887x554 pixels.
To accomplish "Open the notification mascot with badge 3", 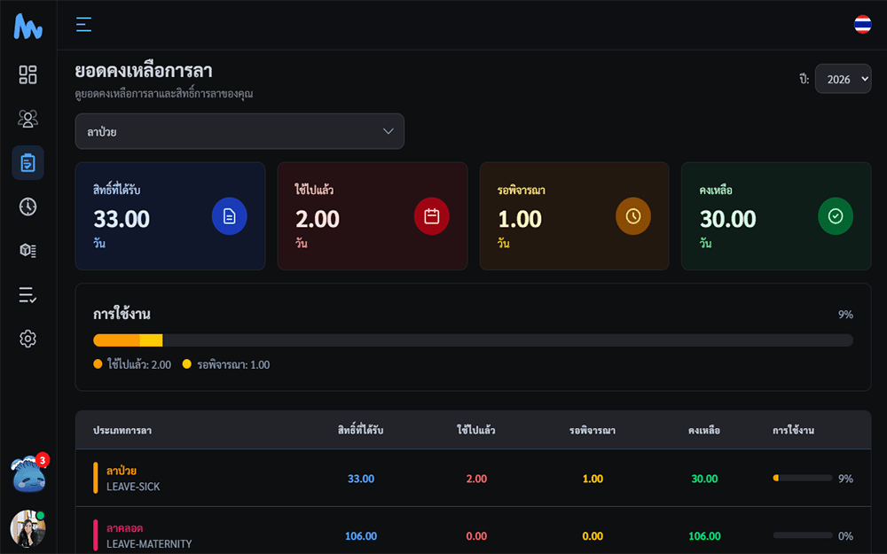I will pos(27,475).
